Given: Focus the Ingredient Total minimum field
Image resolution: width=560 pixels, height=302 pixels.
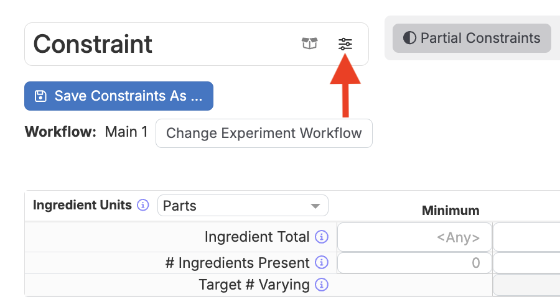Looking at the screenshot, I should (x=414, y=237).
